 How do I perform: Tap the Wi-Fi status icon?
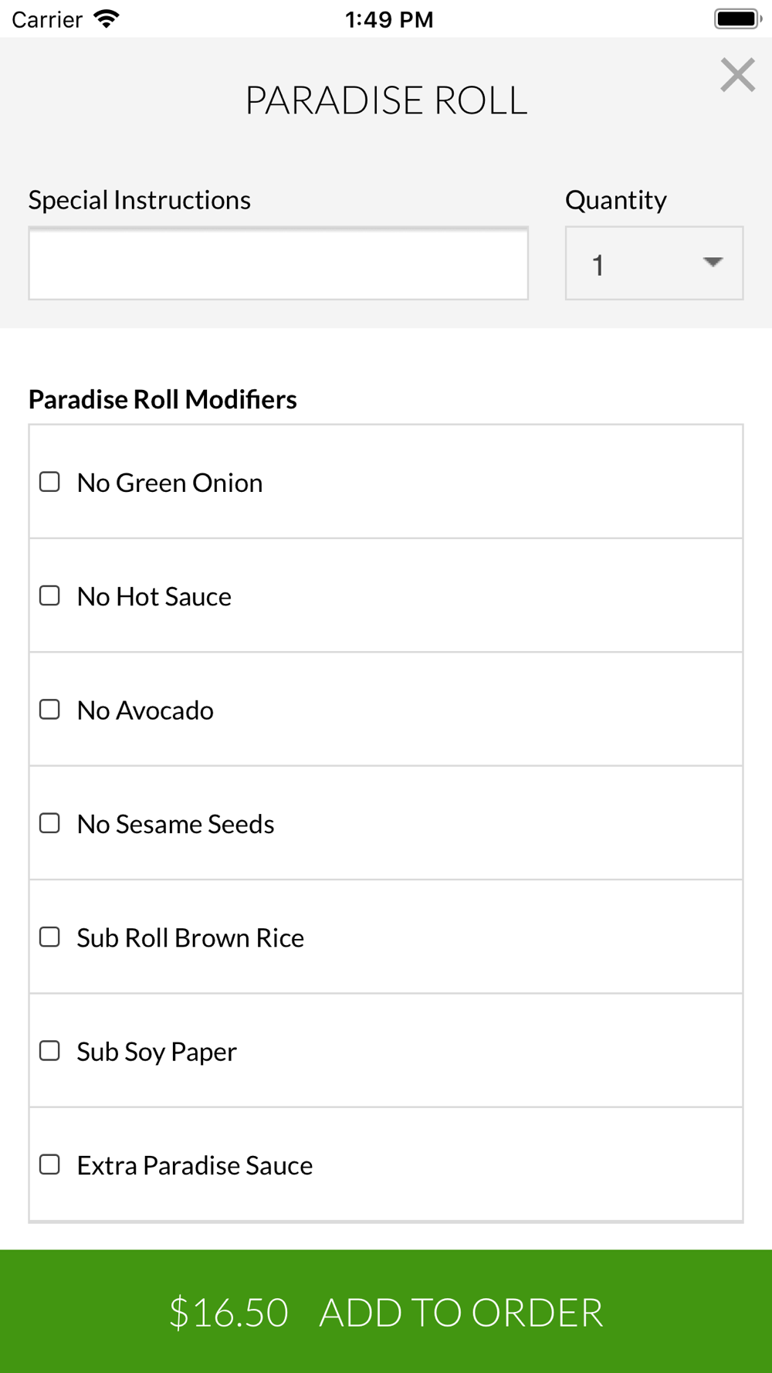click(x=107, y=19)
